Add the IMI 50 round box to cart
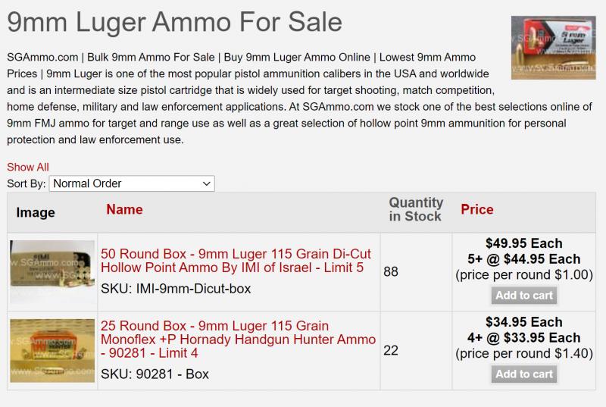Image resolution: width=606 pixels, height=407 pixels. (x=524, y=296)
